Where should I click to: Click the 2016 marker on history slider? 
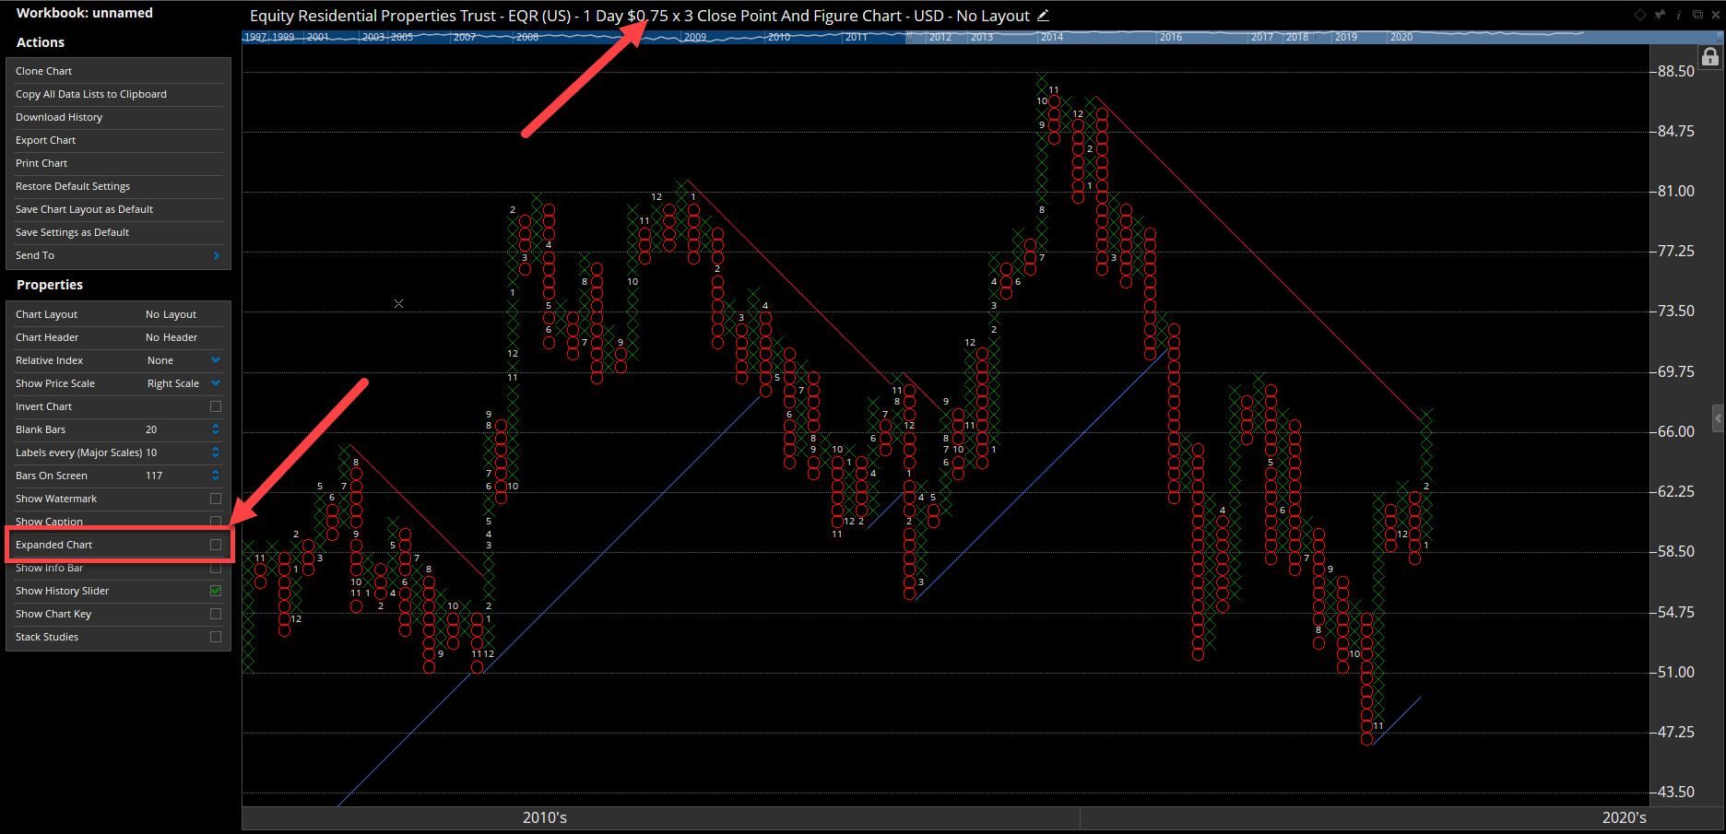pos(1171,37)
